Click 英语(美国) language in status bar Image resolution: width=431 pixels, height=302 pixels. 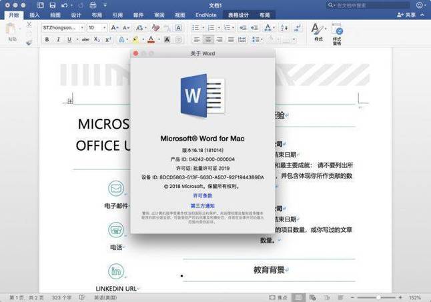pyautogui.click(x=105, y=297)
